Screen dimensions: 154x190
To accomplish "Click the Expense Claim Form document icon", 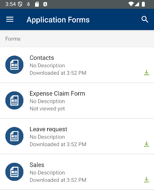I will (x=14, y=100).
